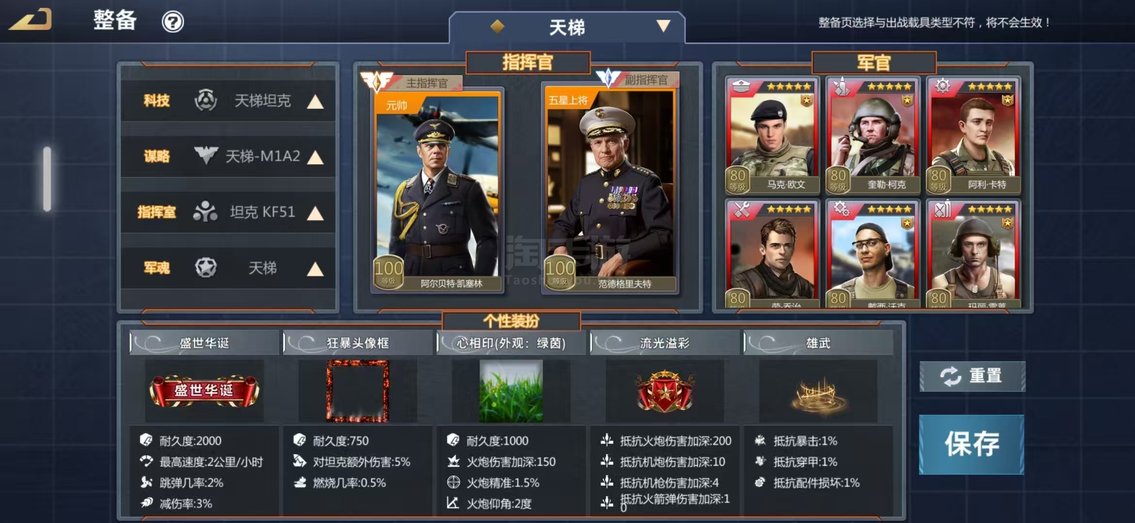Expand the 指挥室 坦克 KF51 selector

[x=315, y=213]
